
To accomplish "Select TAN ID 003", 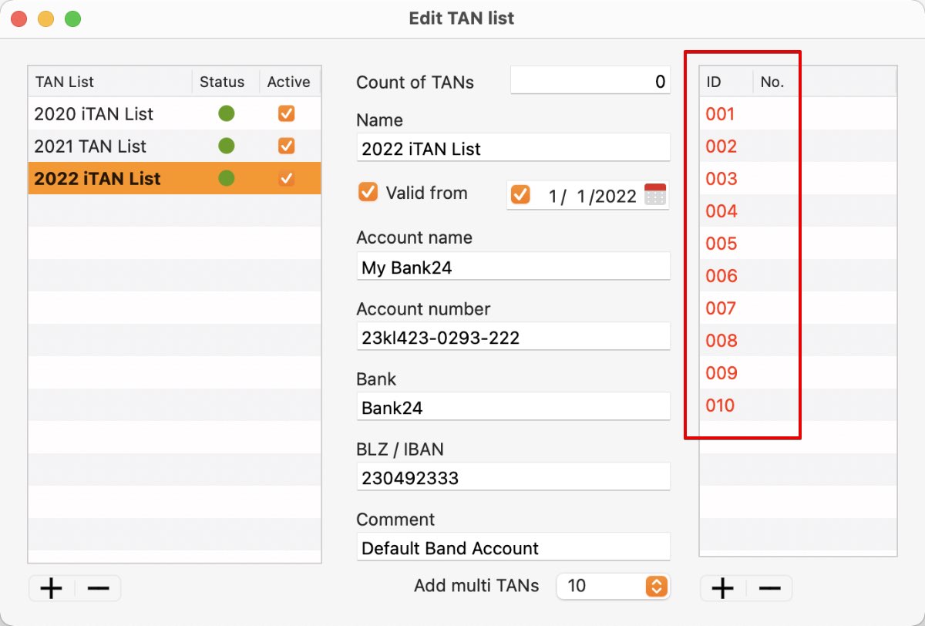I will [798, 178].
